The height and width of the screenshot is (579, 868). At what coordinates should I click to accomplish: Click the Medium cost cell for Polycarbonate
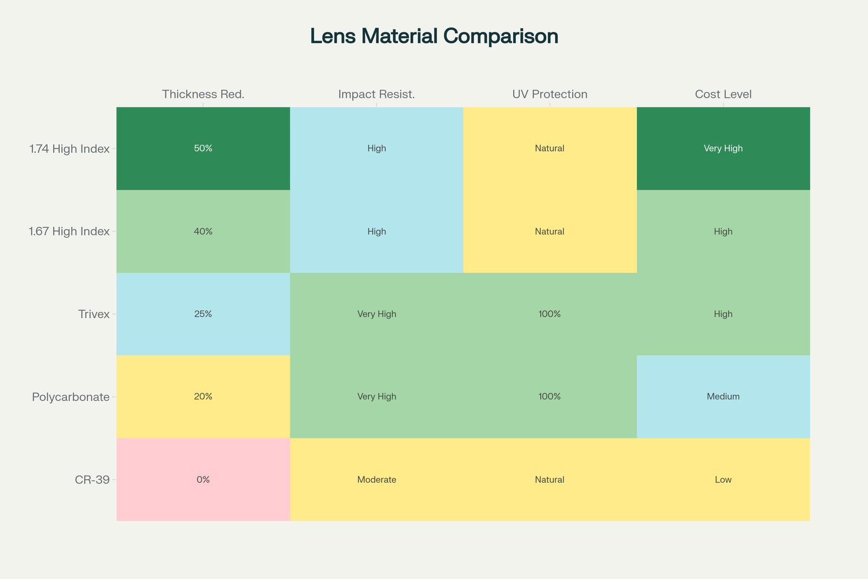[723, 396]
